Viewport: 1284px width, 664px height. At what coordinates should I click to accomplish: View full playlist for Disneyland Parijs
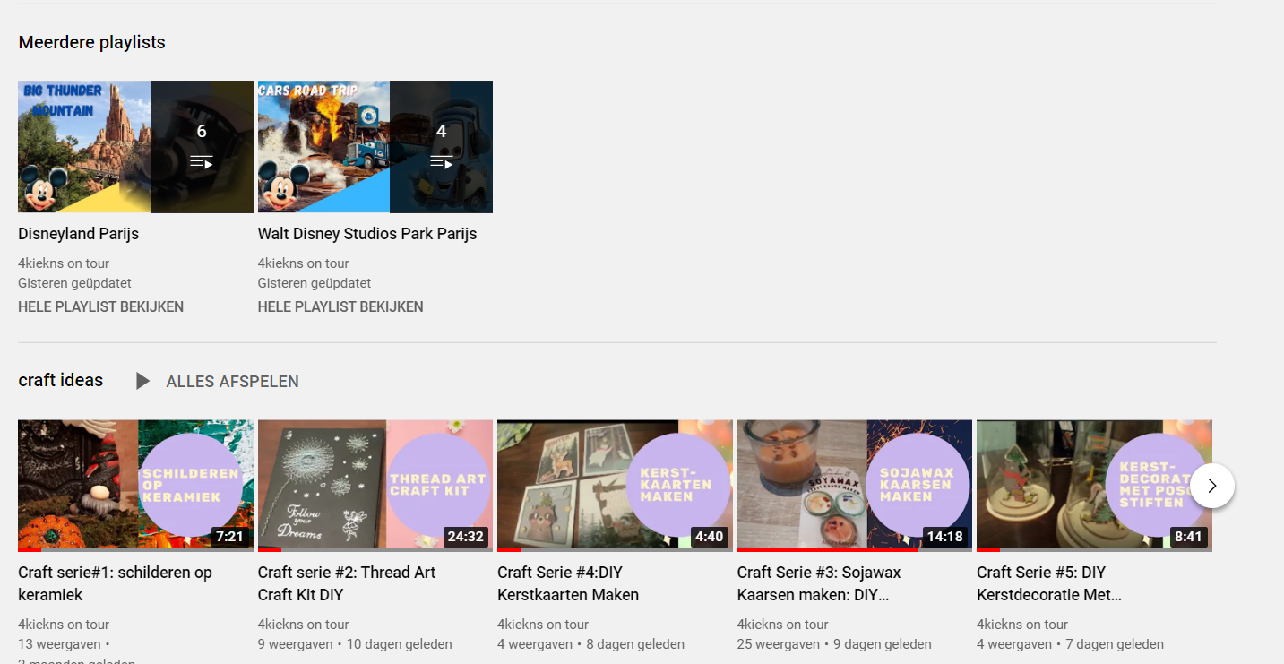[101, 306]
